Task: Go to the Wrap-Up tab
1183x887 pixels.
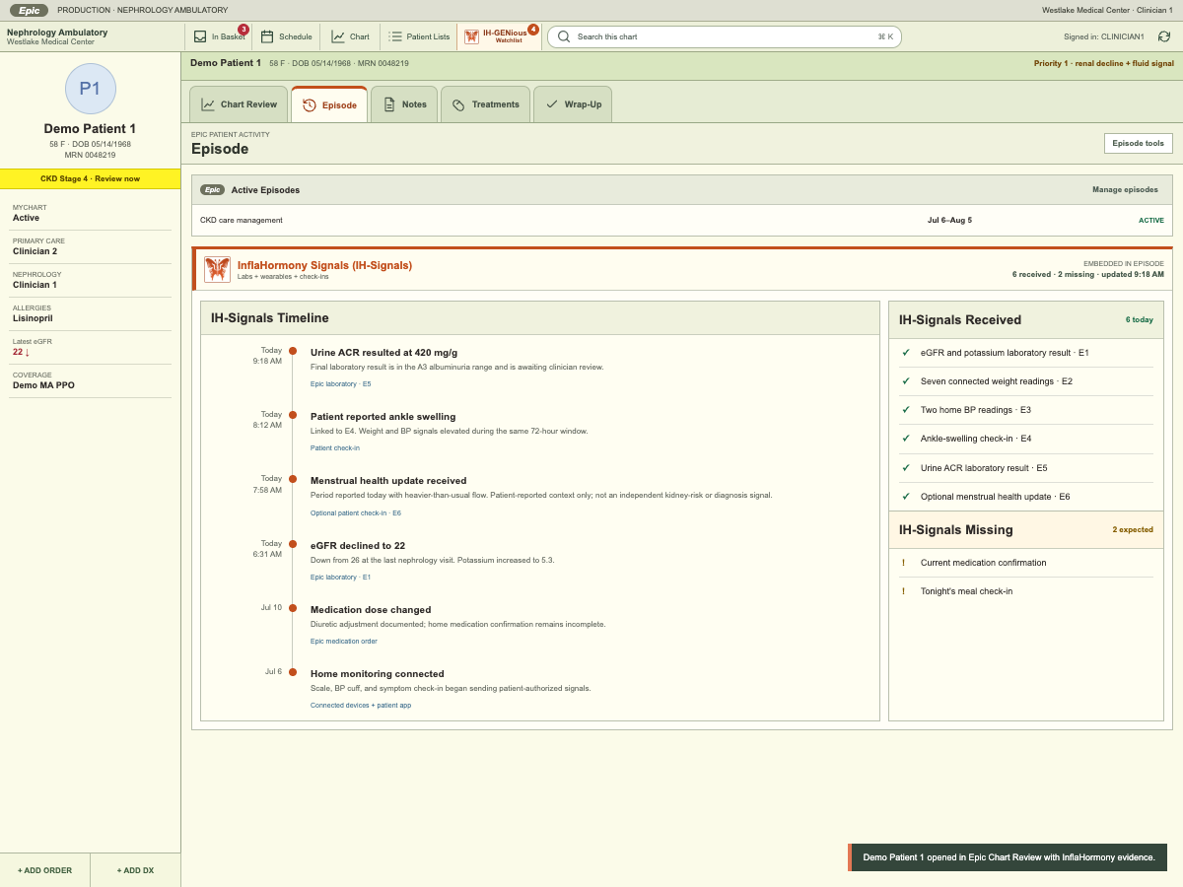Action: pos(573,104)
